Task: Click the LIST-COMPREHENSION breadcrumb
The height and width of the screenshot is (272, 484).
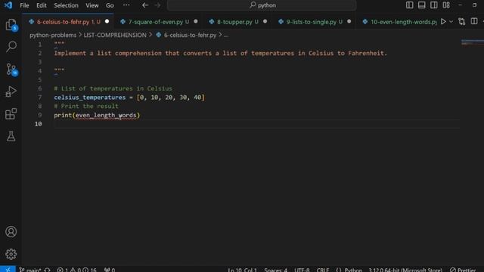Action: pyautogui.click(x=115, y=36)
